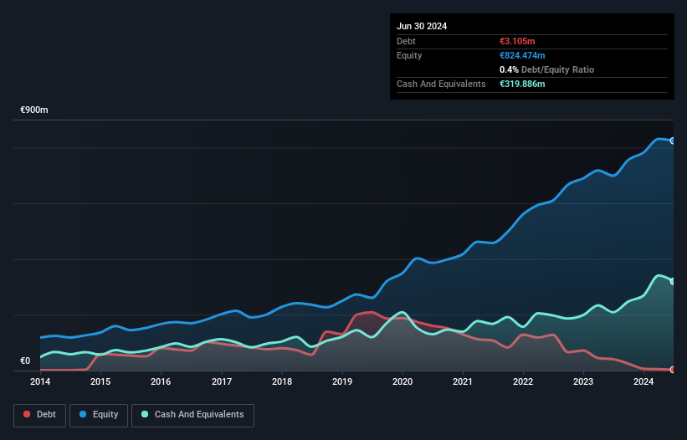Click the Debt value €3.105m in tooltip

[517, 41]
